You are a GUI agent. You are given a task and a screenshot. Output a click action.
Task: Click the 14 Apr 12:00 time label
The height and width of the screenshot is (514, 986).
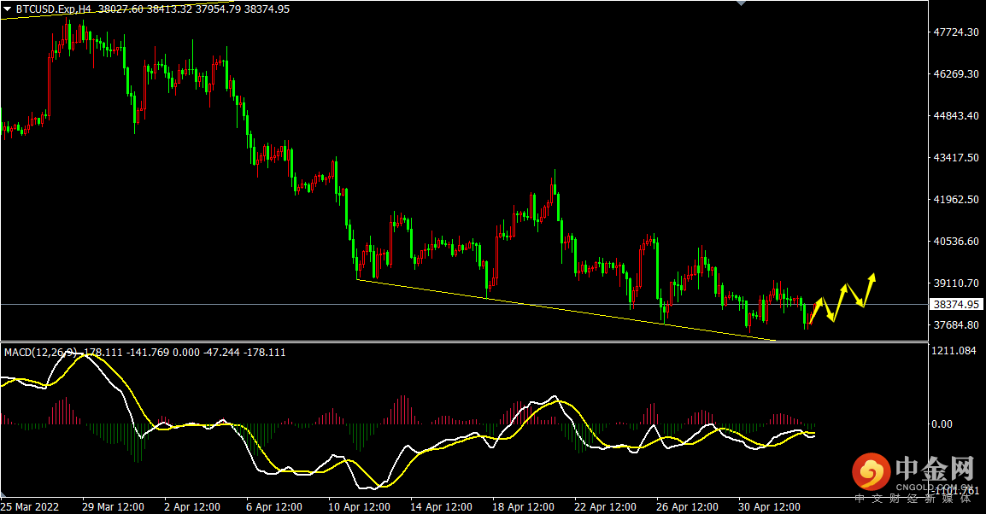tap(441, 506)
